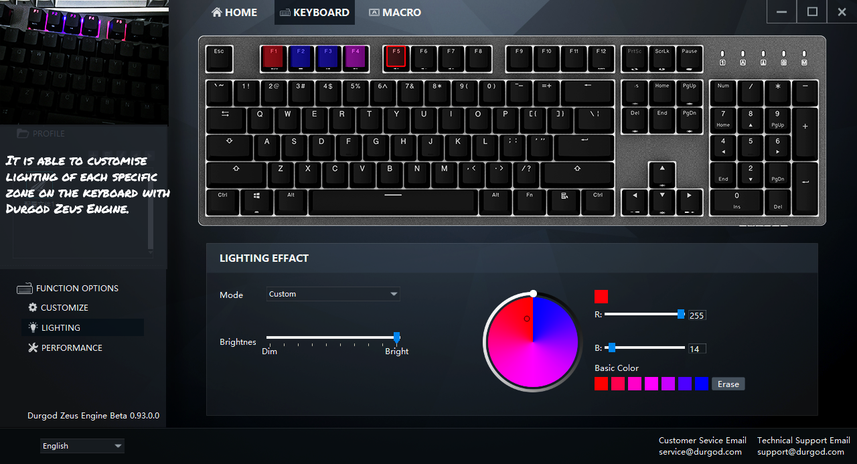The height and width of the screenshot is (464, 857).
Task: Open the English language dropdown
Action: (82, 446)
